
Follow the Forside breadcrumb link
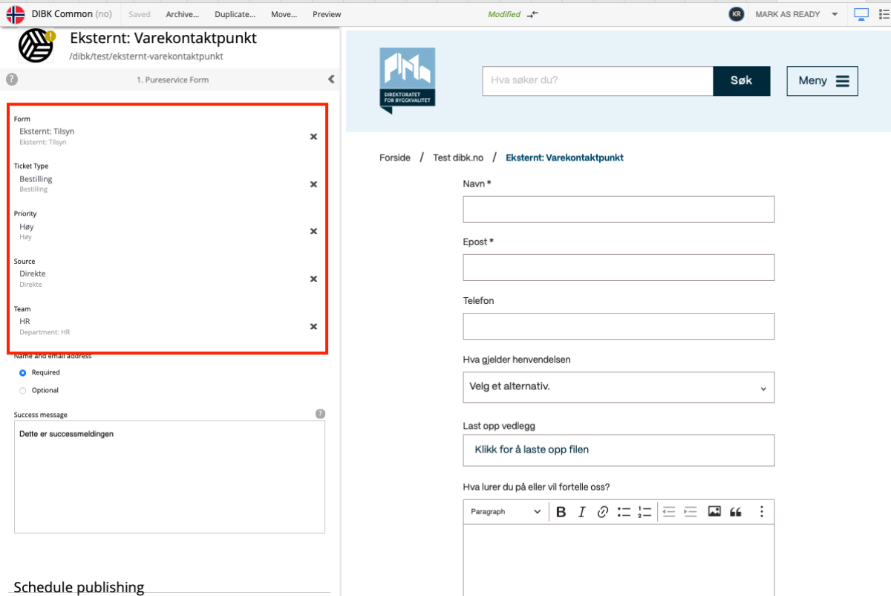394,158
